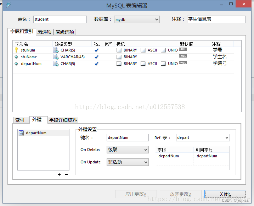Switch to the 字段详细资料 tab
This screenshot has height=206, width=254.
tap(63, 120)
